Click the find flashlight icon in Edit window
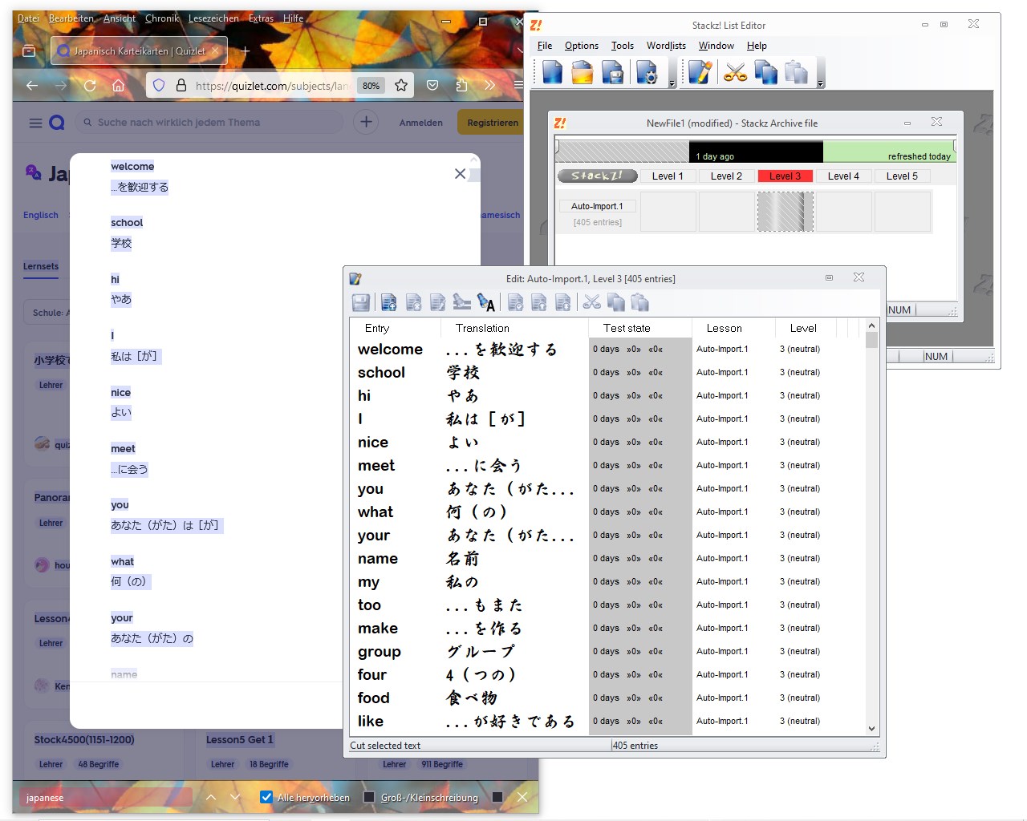 tap(485, 302)
